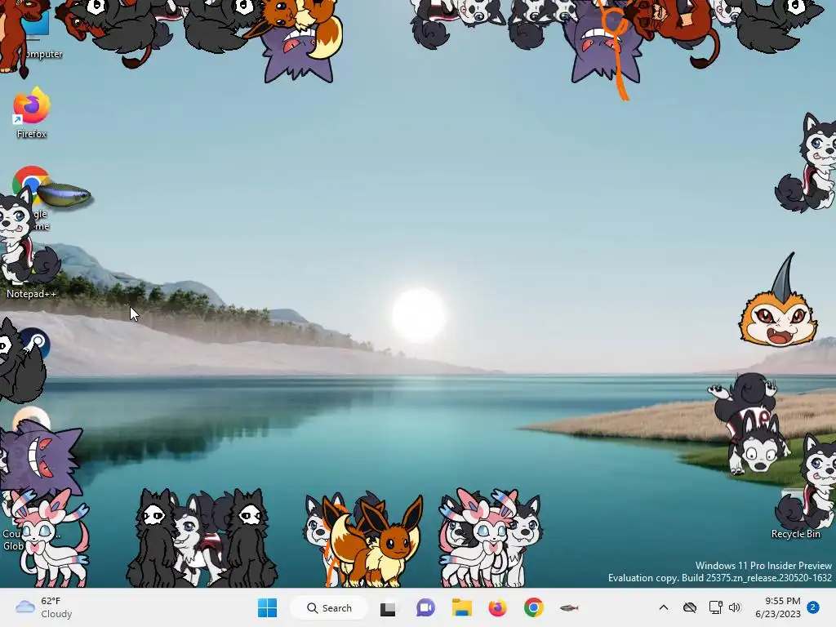Launch the Chat video app on the taskbar
The width and height of the screenshot is (836, 627).
pos(425,607)
